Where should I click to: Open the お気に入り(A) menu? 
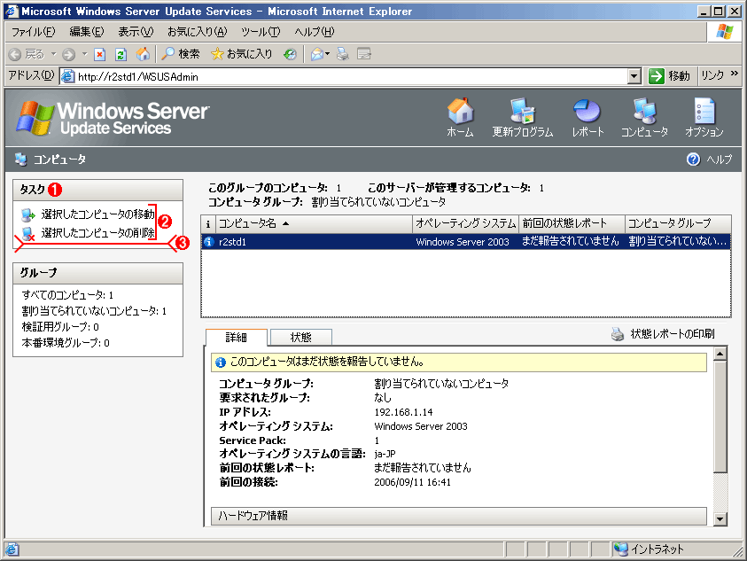tap(198, 32)
